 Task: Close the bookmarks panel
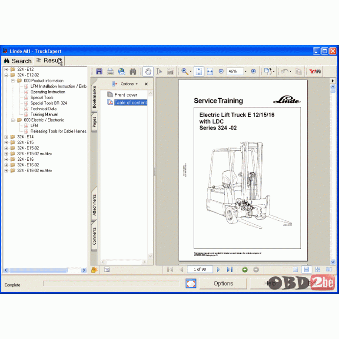(146, 84)
